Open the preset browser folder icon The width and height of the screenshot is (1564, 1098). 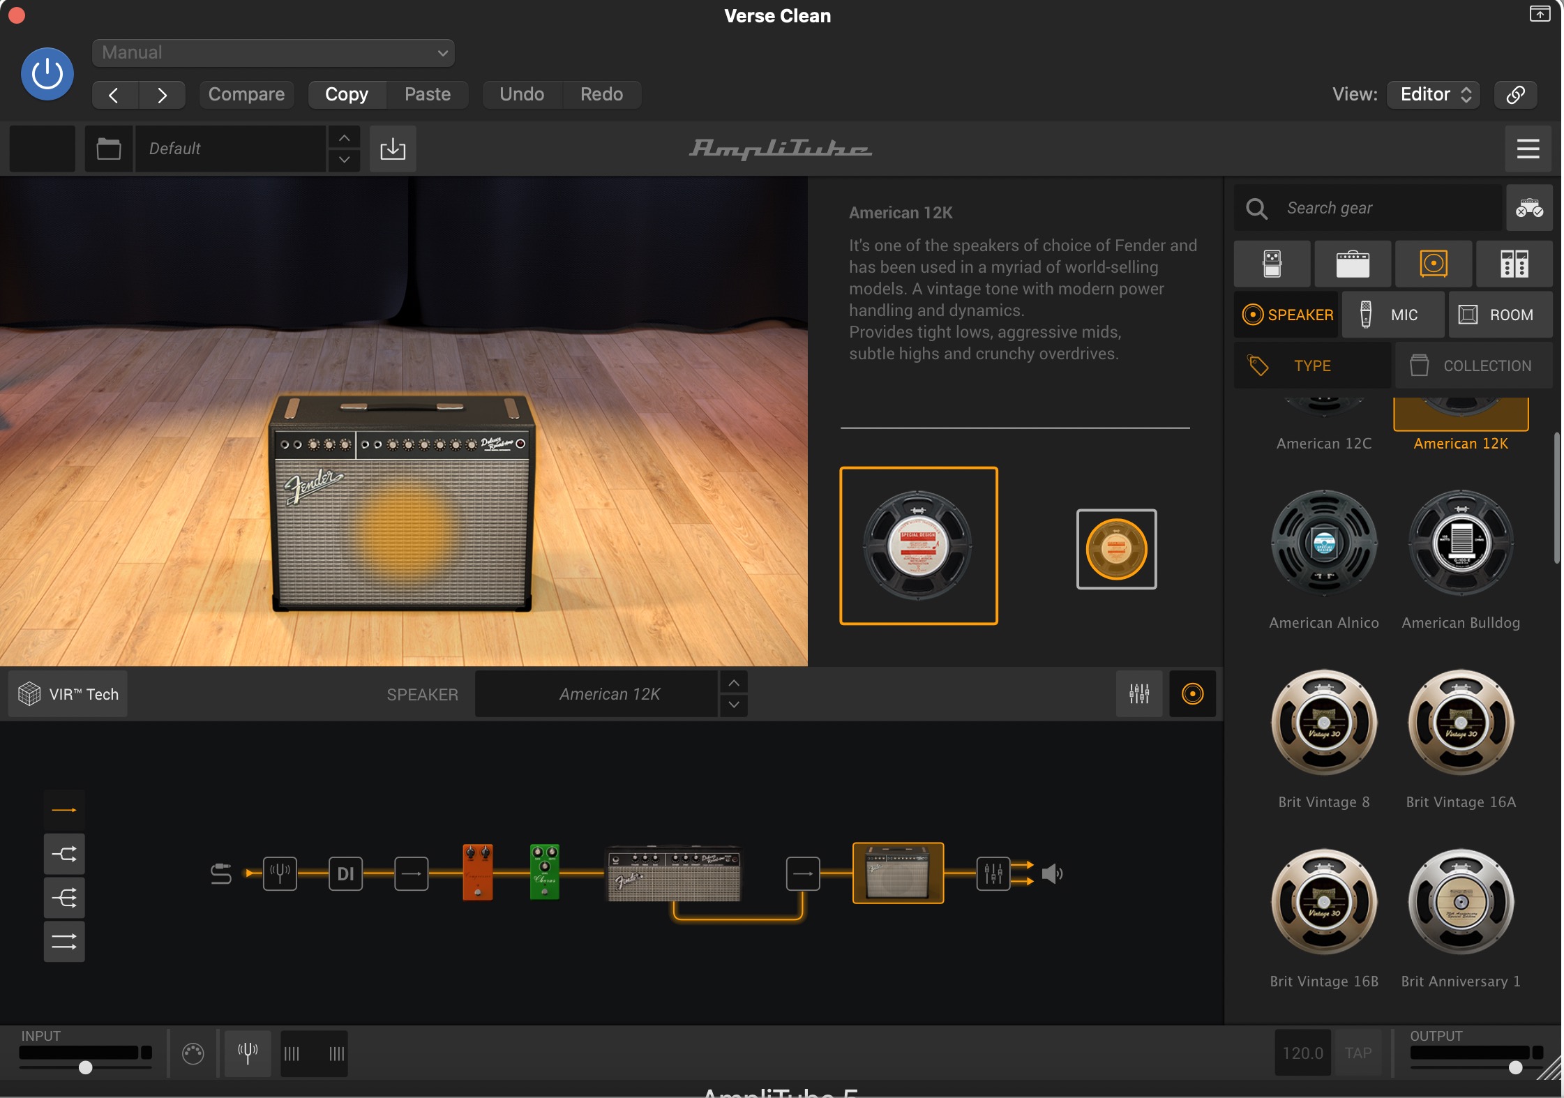click(109, 149)
